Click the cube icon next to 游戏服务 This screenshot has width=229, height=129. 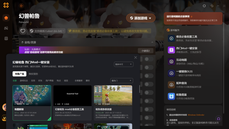[x=168, y=30]
